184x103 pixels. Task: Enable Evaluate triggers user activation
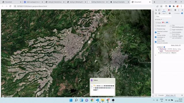click(x=170, y=37)
